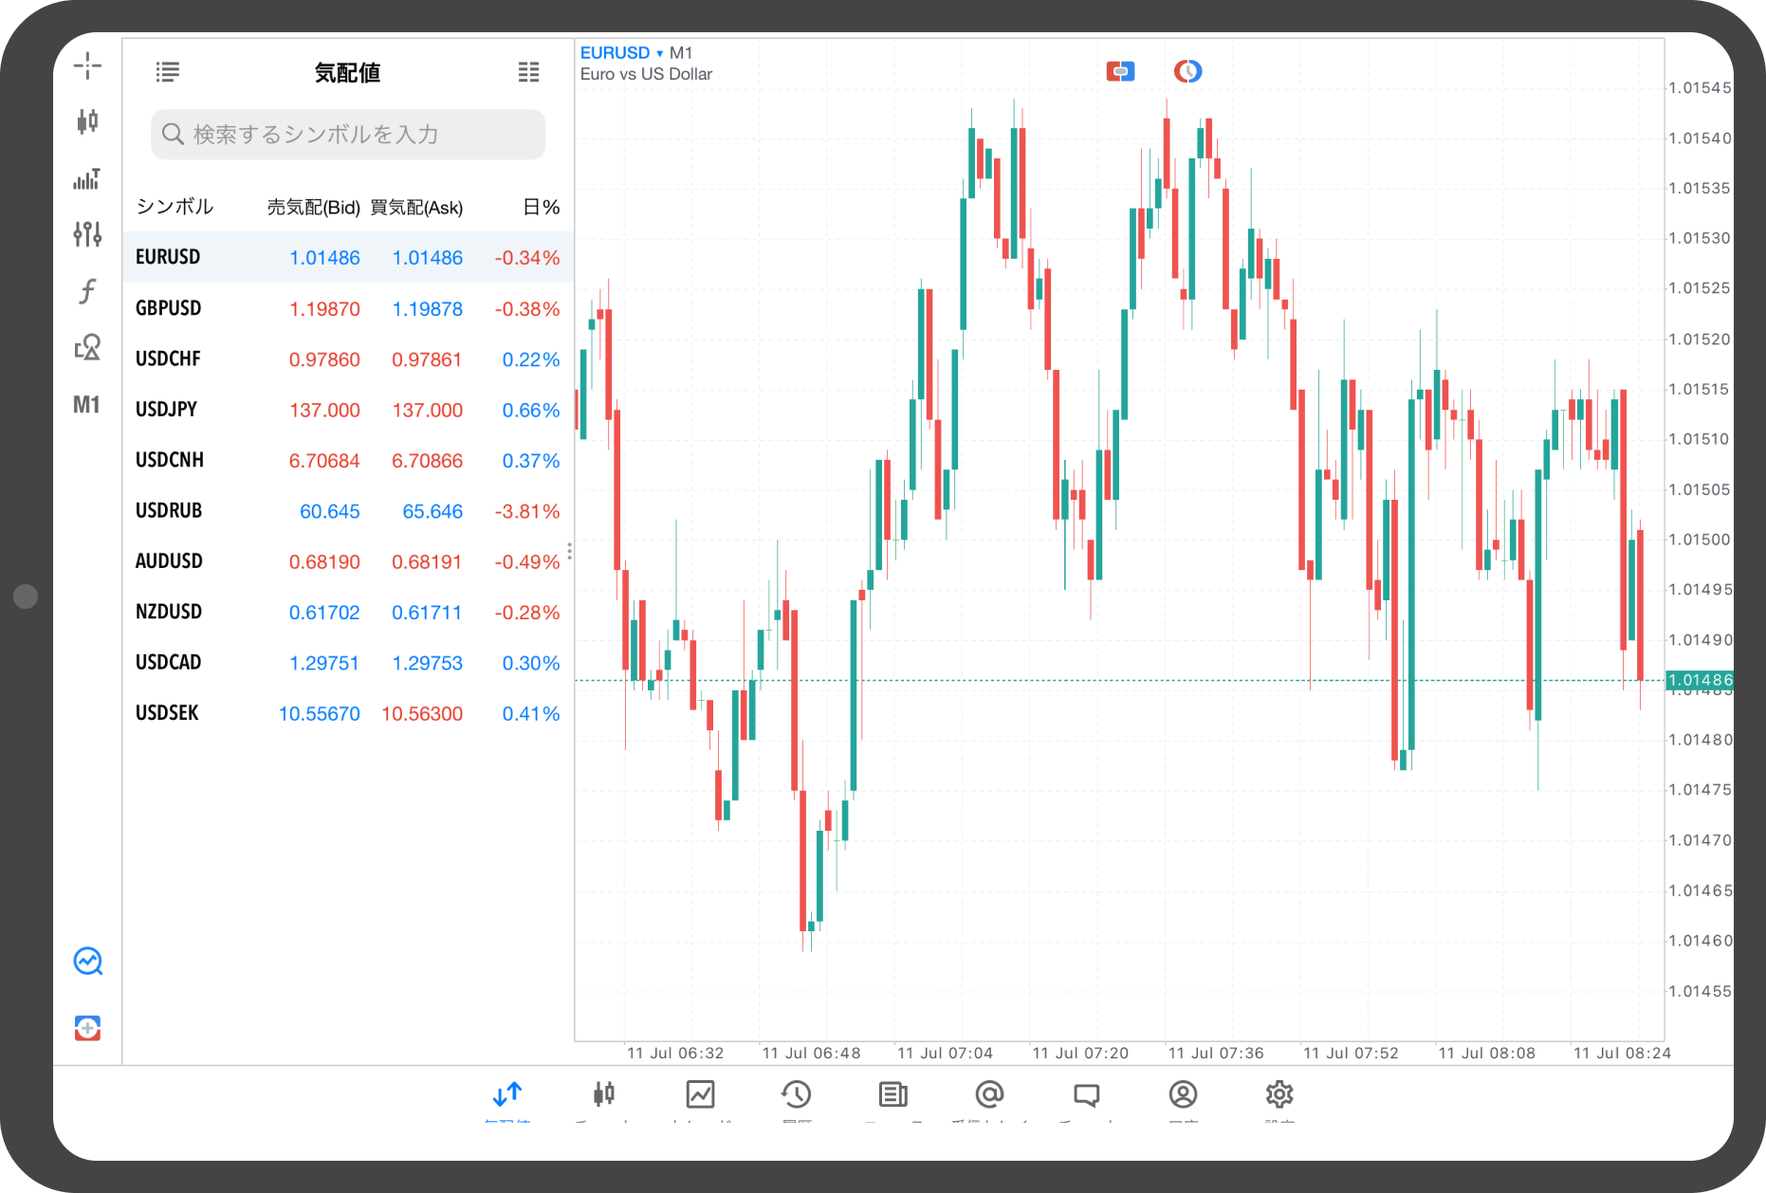Image resolution: width=1766 pixels, height=1193 pixels.
Task: Click the red-blue plus icon at bottom left
Action: pos(87,1028)
